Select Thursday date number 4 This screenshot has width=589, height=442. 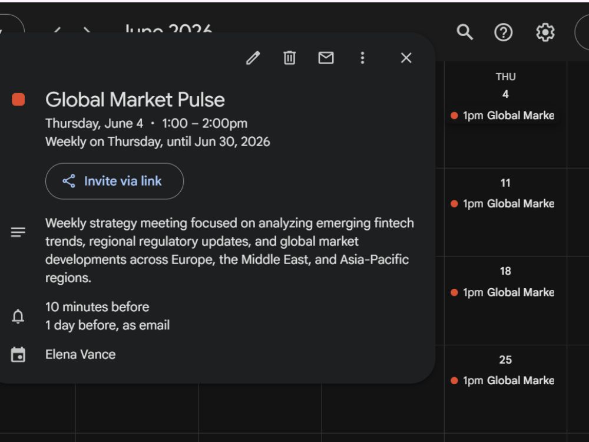505,94
